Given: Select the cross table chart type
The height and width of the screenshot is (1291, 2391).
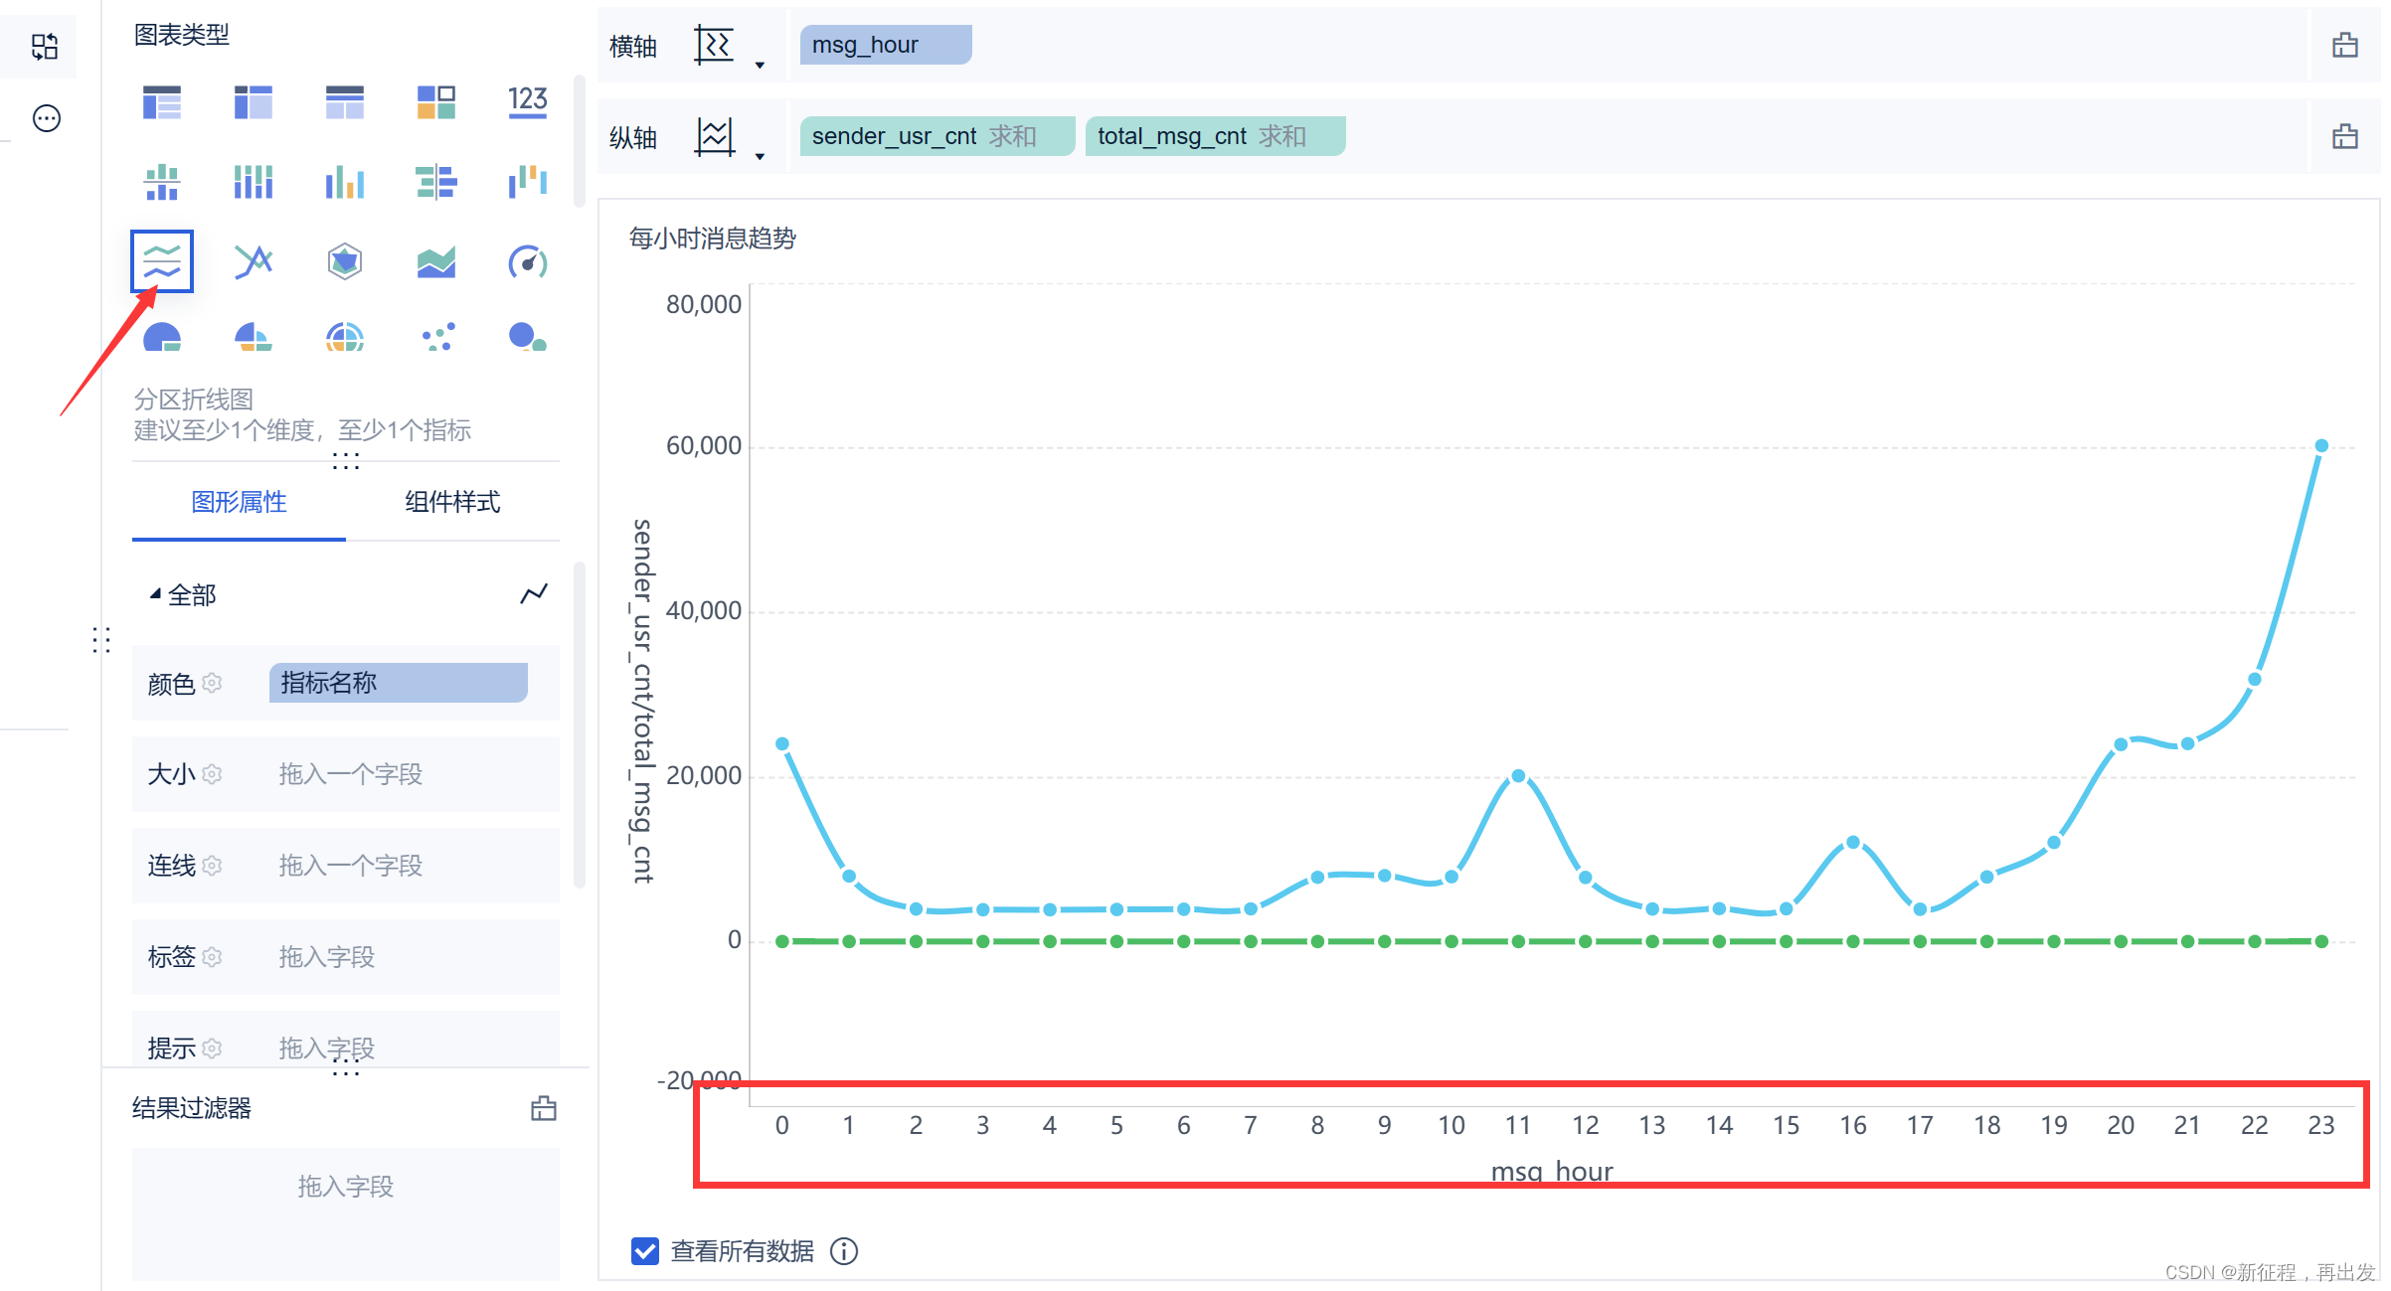Looking at the screenshot, I should tap(254, 102).
